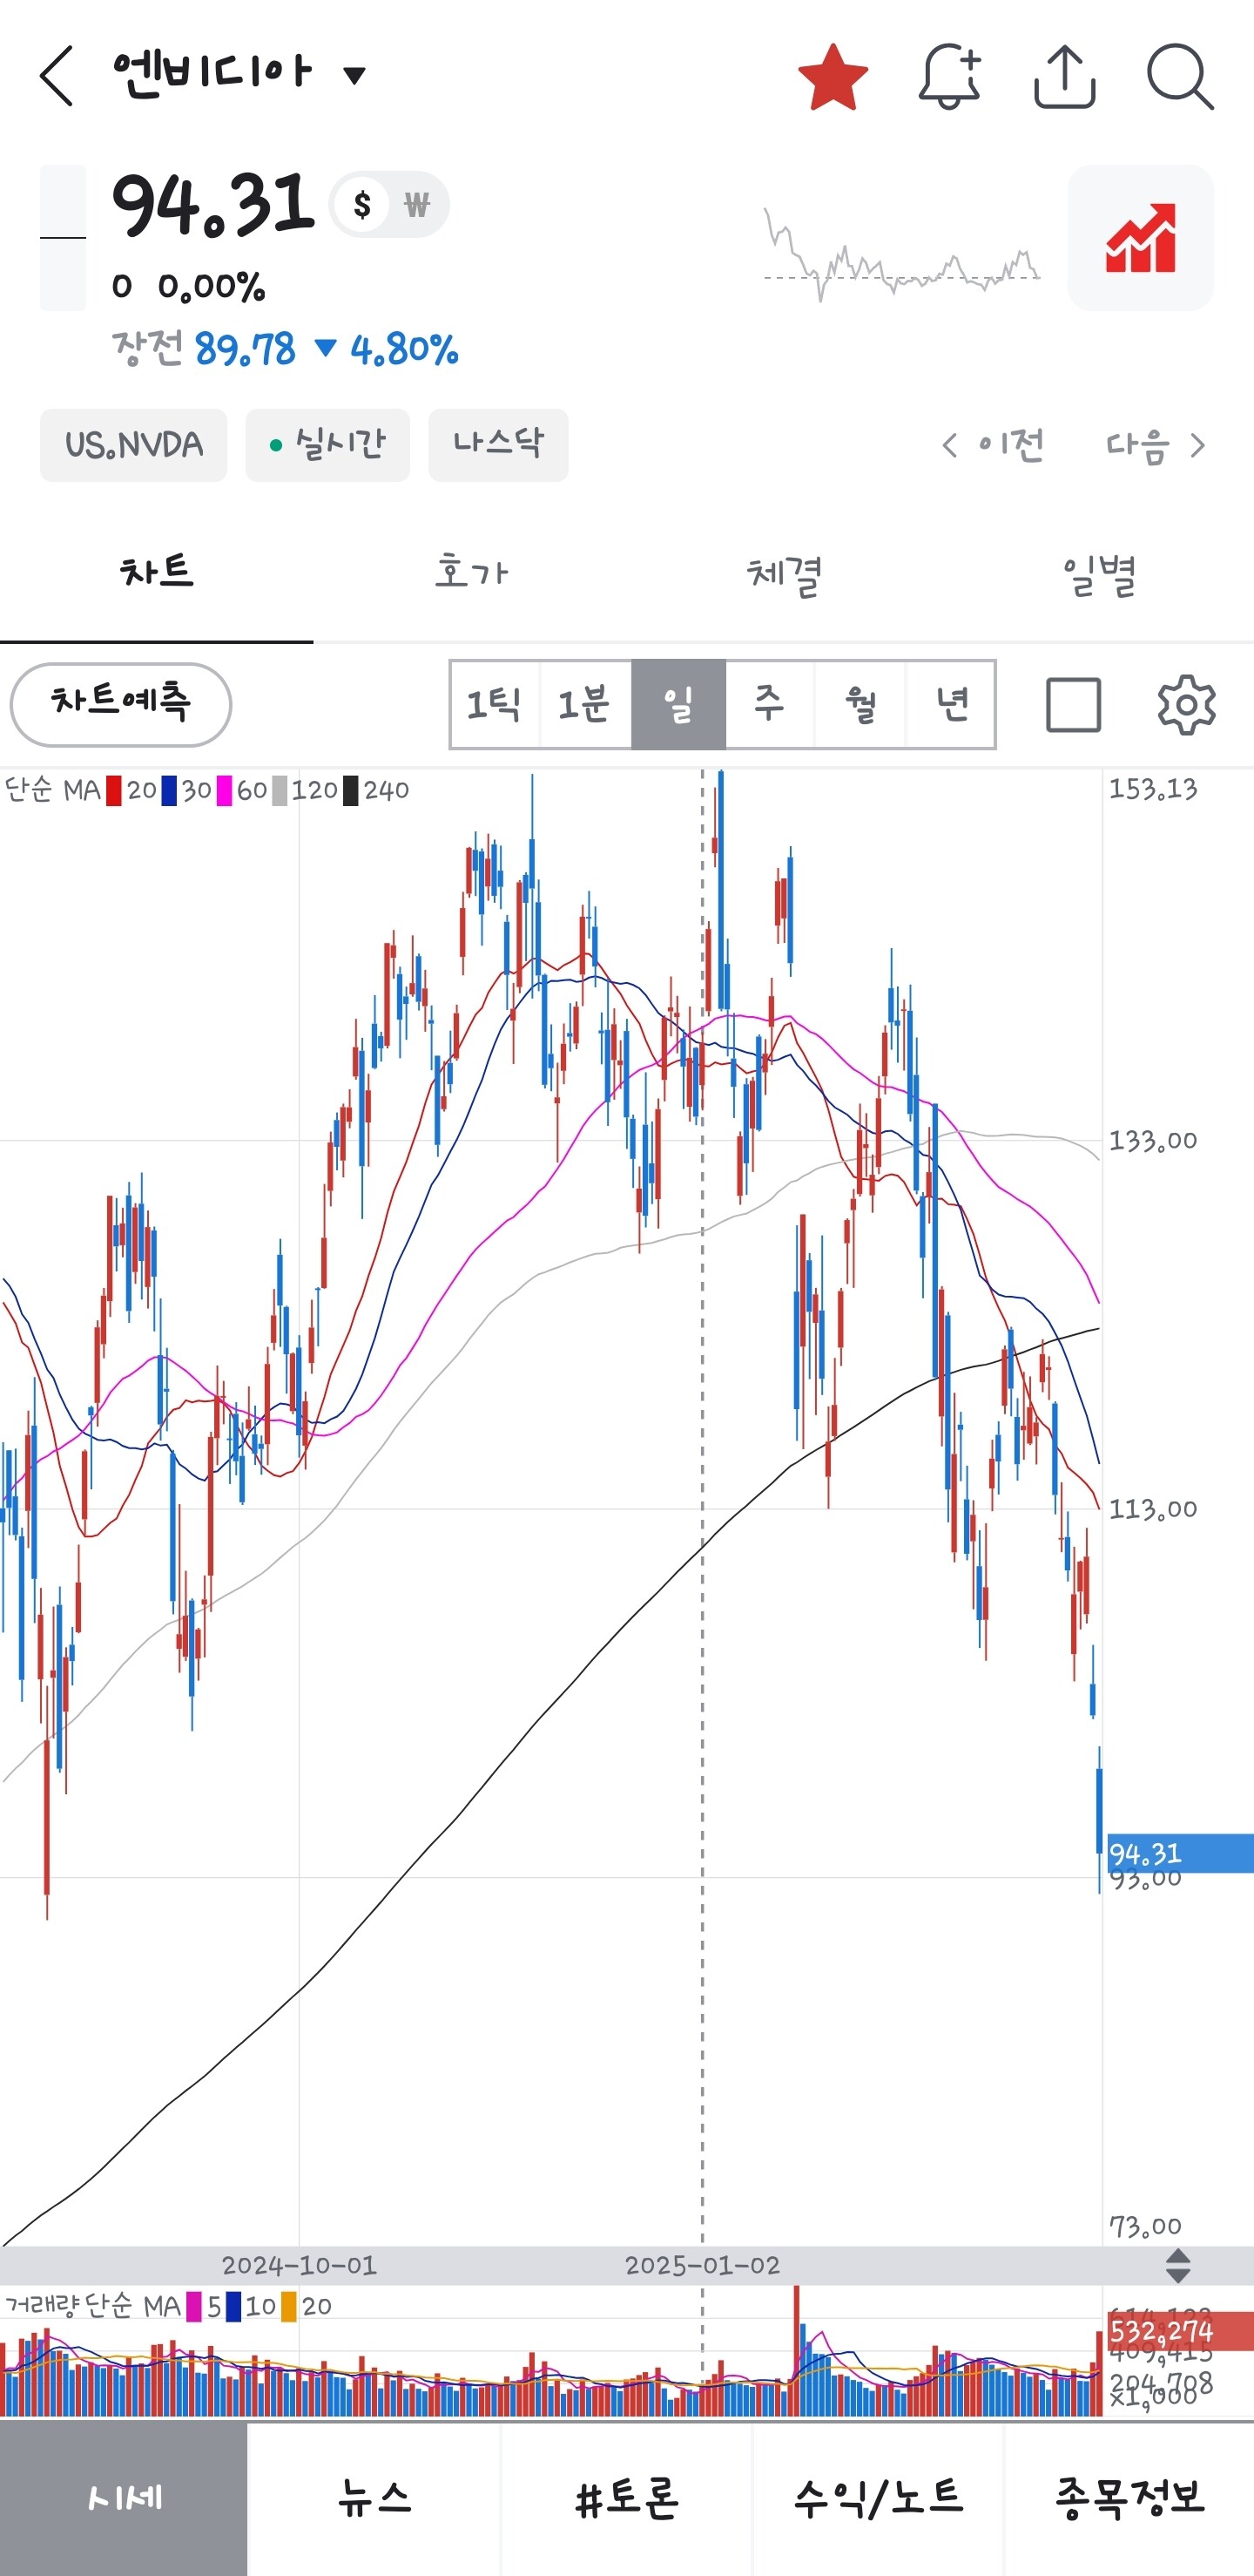
Task: Tap the blue MA 30 color swatch
Action: 169,791
